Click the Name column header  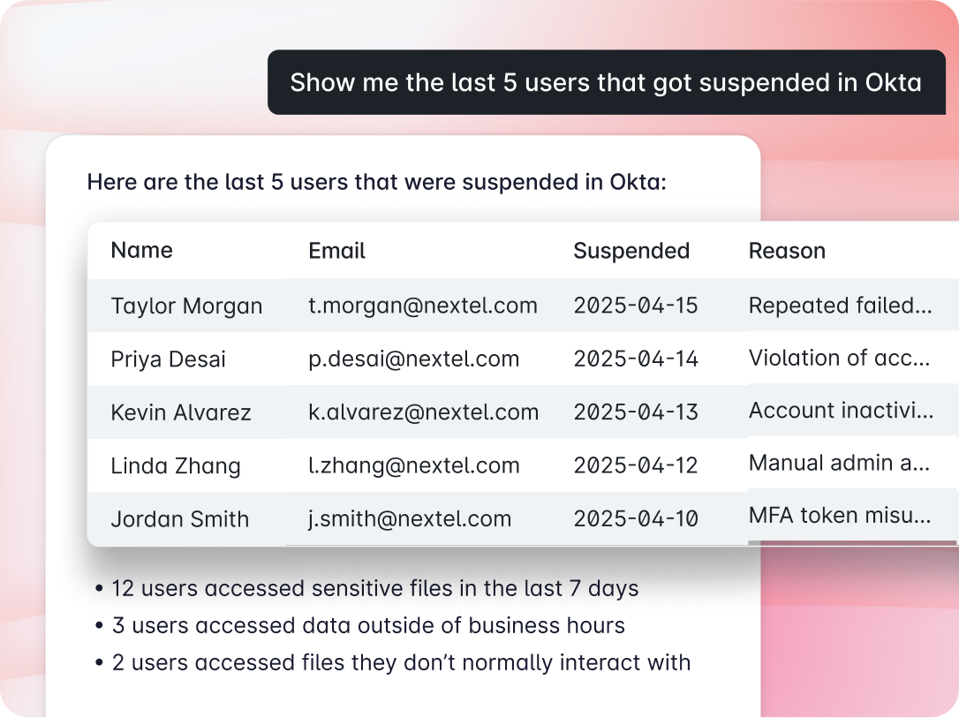(x=141, y=250)
